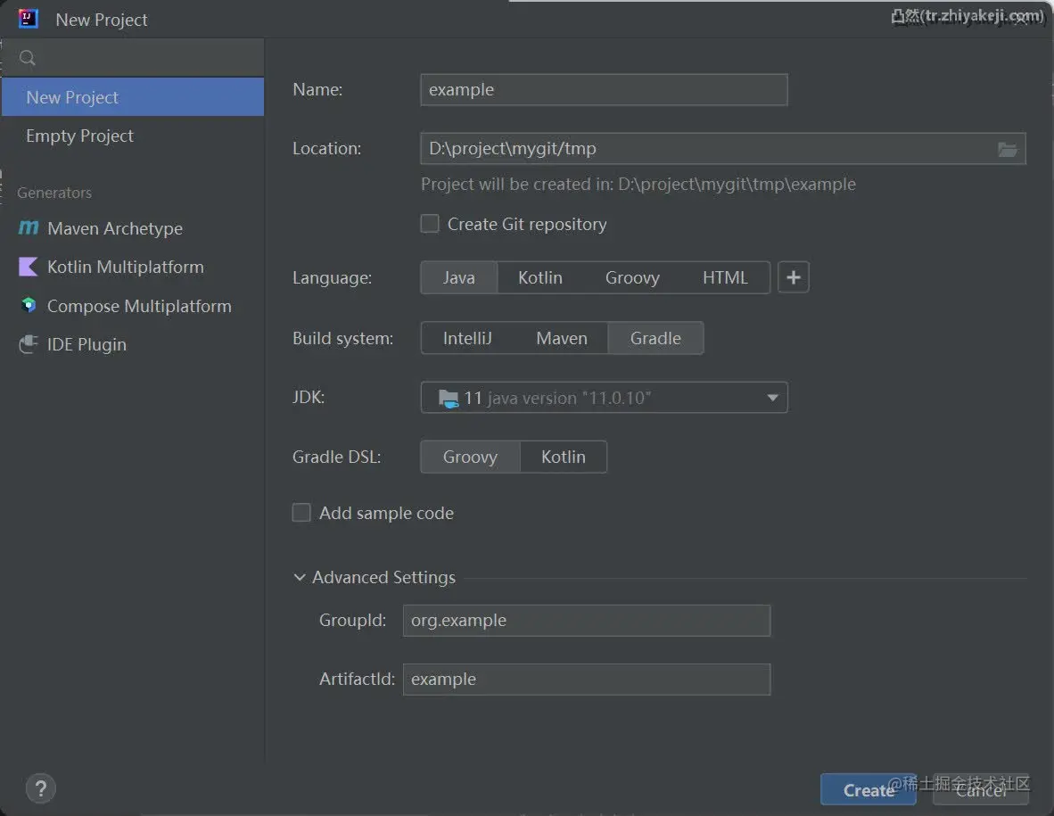Select Empty Project in sidebar
1054x816 pixels.
coord(79,136)
